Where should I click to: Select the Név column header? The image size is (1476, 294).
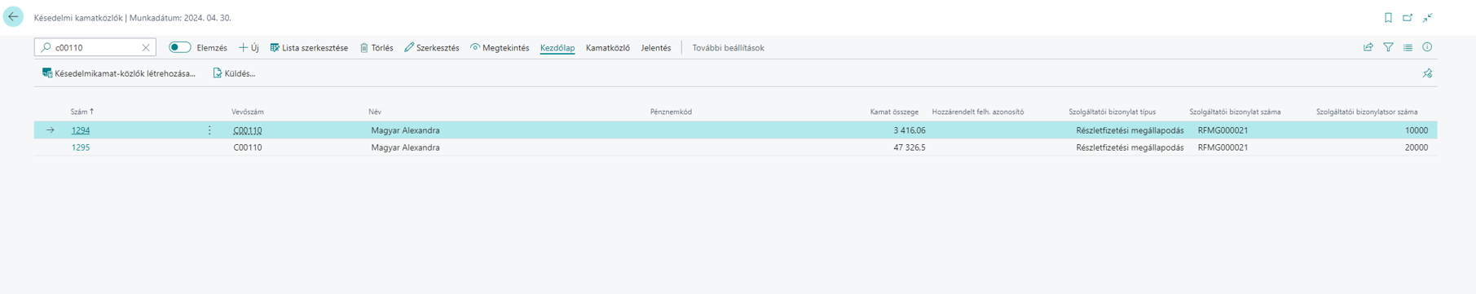click(x=375, y=112)
